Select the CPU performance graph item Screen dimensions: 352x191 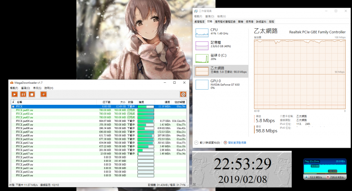pos(221,33)
